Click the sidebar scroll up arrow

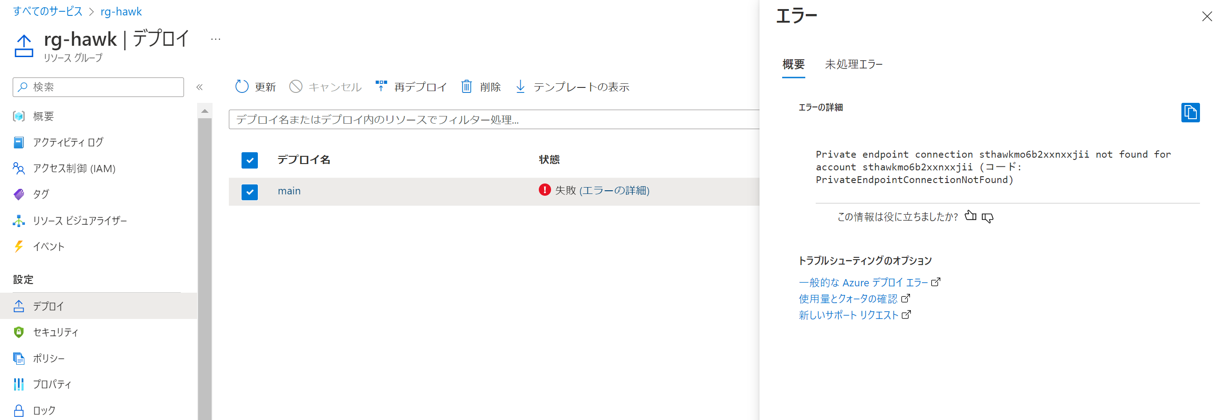[205, 111]
